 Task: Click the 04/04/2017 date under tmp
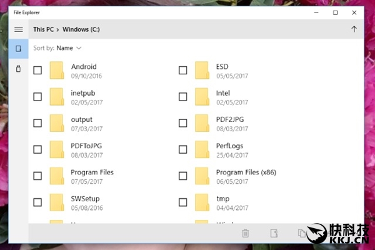(232, 208)
